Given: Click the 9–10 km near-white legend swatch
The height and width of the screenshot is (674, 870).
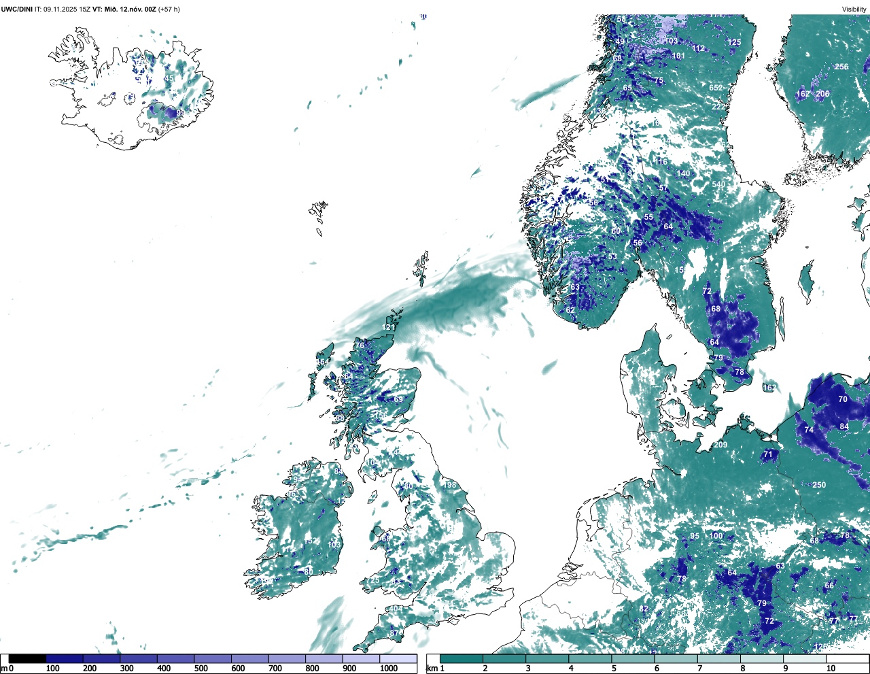Looking at the screenshot, I should 805,659.
